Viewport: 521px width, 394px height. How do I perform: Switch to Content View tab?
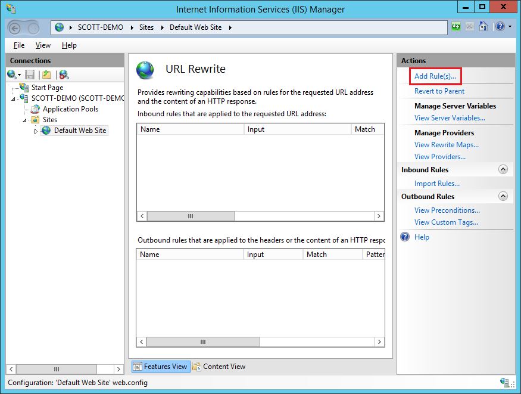coord(219,367)
